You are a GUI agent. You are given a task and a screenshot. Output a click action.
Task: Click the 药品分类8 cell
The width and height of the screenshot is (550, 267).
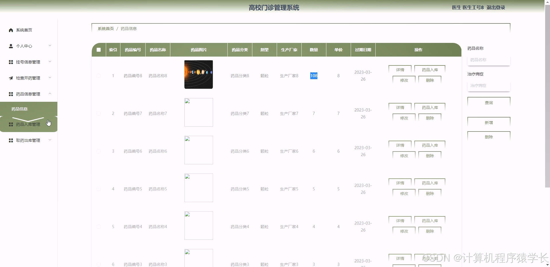[x=240, y=76]
